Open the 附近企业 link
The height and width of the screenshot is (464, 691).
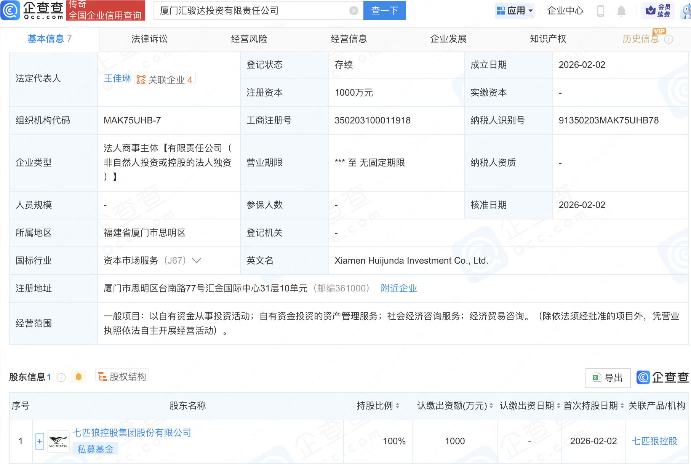click(x=398, y=288)
